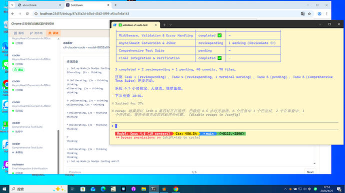Open the orange Claude taskbar app icon

[x=164, y=189]
